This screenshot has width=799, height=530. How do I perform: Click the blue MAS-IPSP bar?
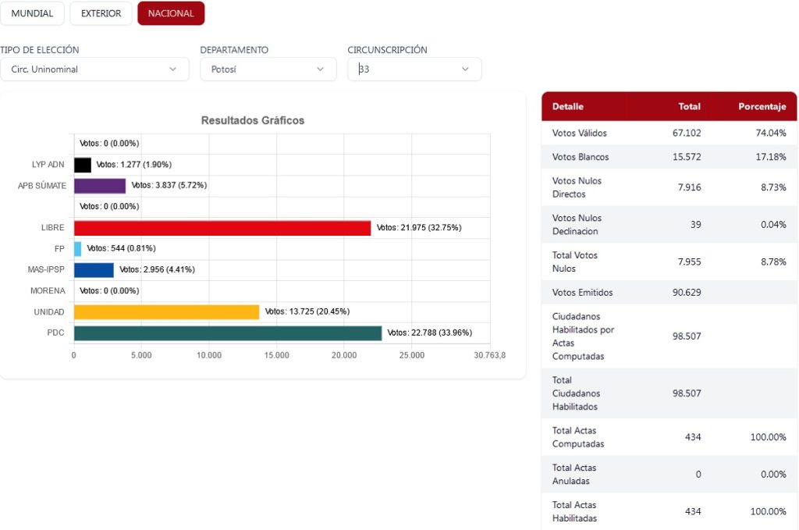[x=94, y=270]
